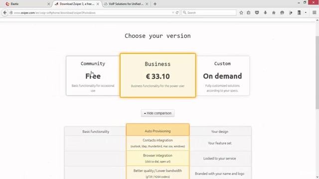This screenshot has width=319, height=179.
Task: Open the chat bubble toolbar icon
Action: click(282, 12)
